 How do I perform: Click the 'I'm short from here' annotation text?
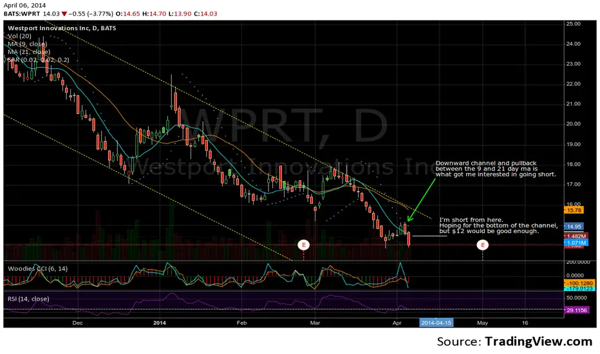click(498, 225)
